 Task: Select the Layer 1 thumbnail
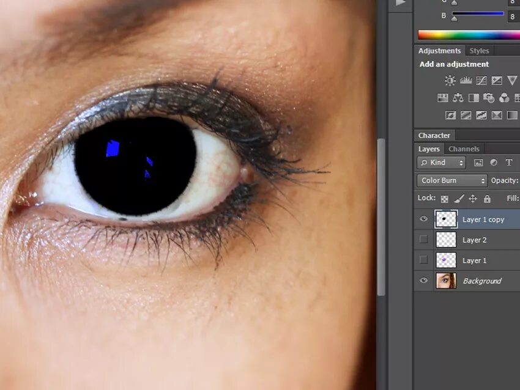coord(446,260)
